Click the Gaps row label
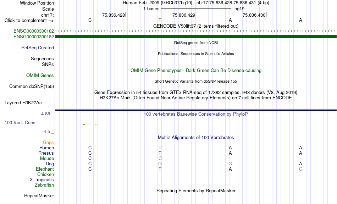 (x=48, y=143)
